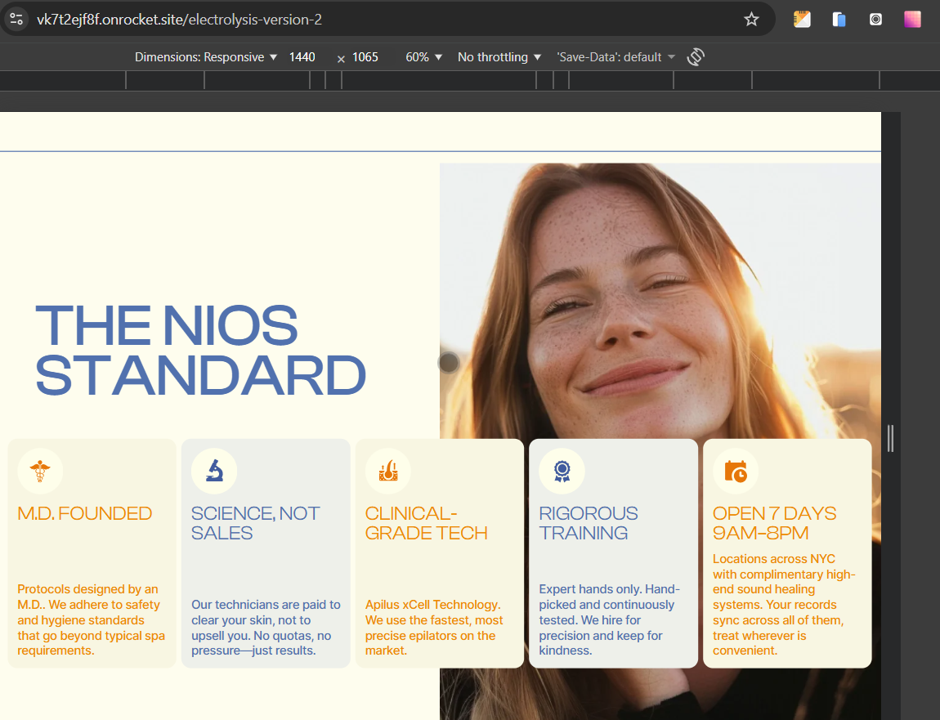Click the hair follicle icon on Clinical-Grade Tech card
This screenshot has height=720, width=940.
pyautogui.click(x=388, y=472)
